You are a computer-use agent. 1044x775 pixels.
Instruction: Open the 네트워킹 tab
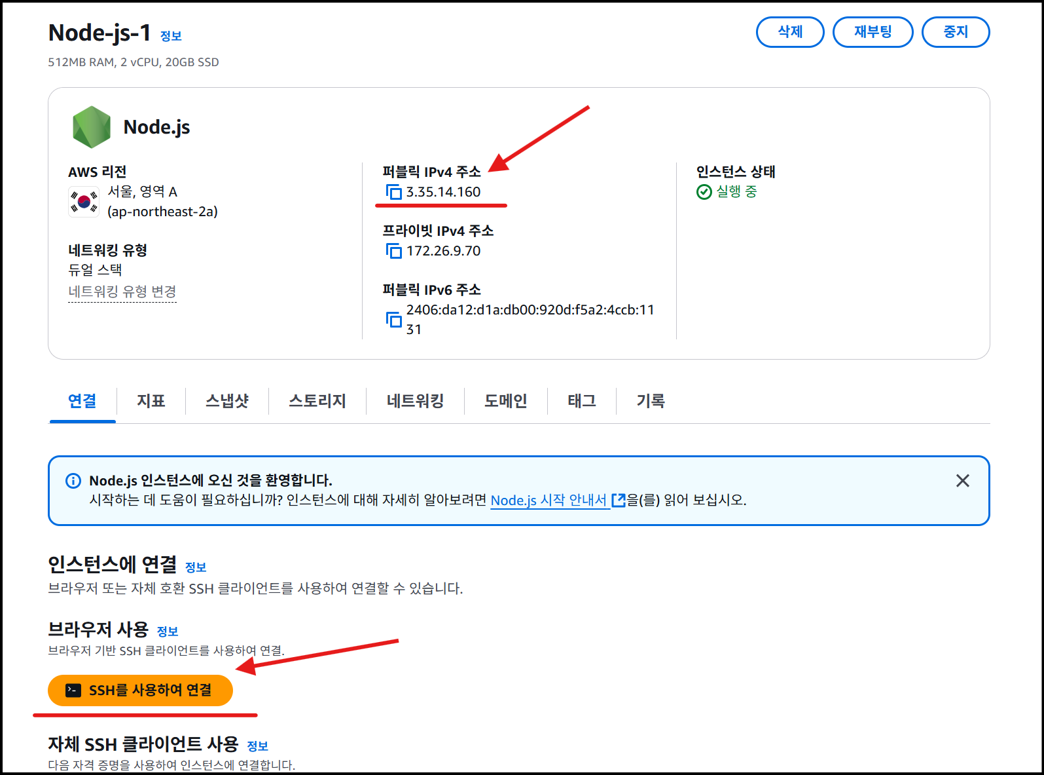click(416, 401)
